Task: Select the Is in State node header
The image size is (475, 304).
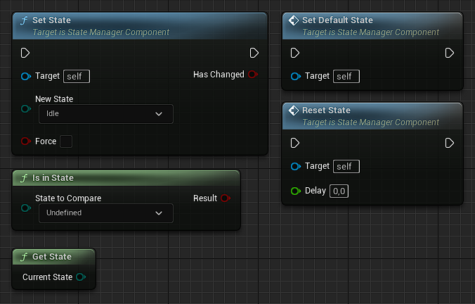Action: click(126, 178)
